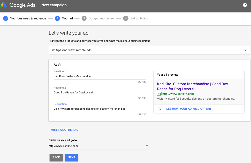Select the Your ad step
This screenshot has width=251, height=163.
point(67,18)
